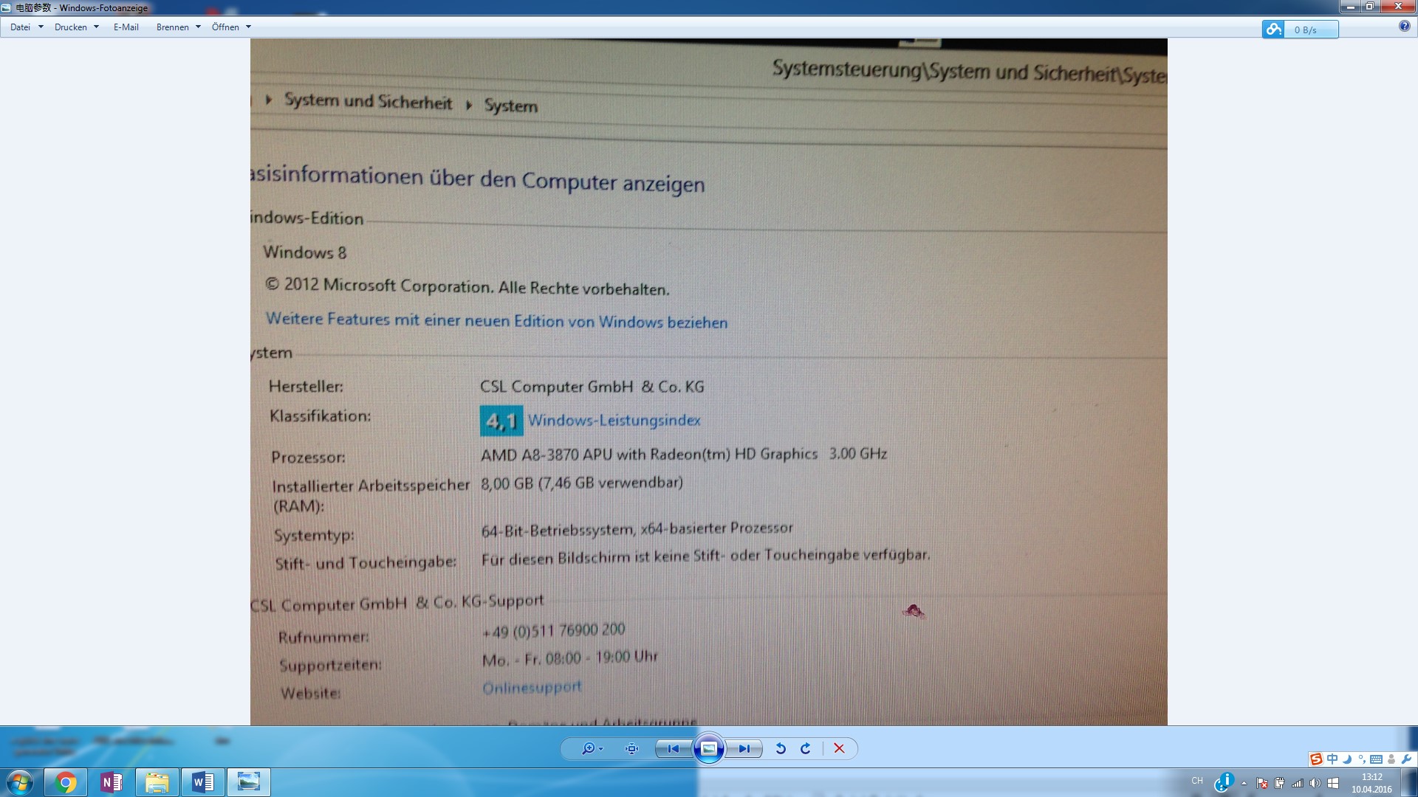Skip to the next photo
This screenshot has height=797, width=1418.
coord(744,748)
